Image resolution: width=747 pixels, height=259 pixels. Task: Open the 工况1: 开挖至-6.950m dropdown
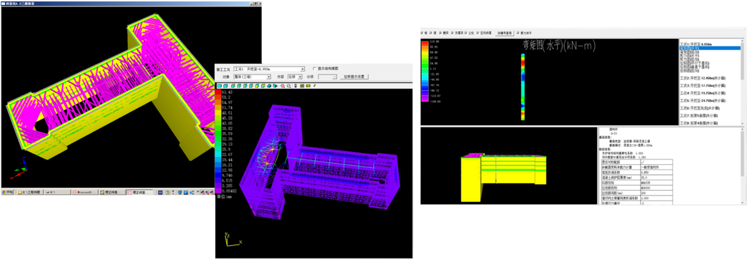[x=302, y=69]
